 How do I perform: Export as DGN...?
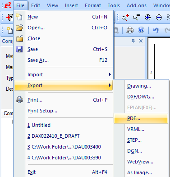141,151
